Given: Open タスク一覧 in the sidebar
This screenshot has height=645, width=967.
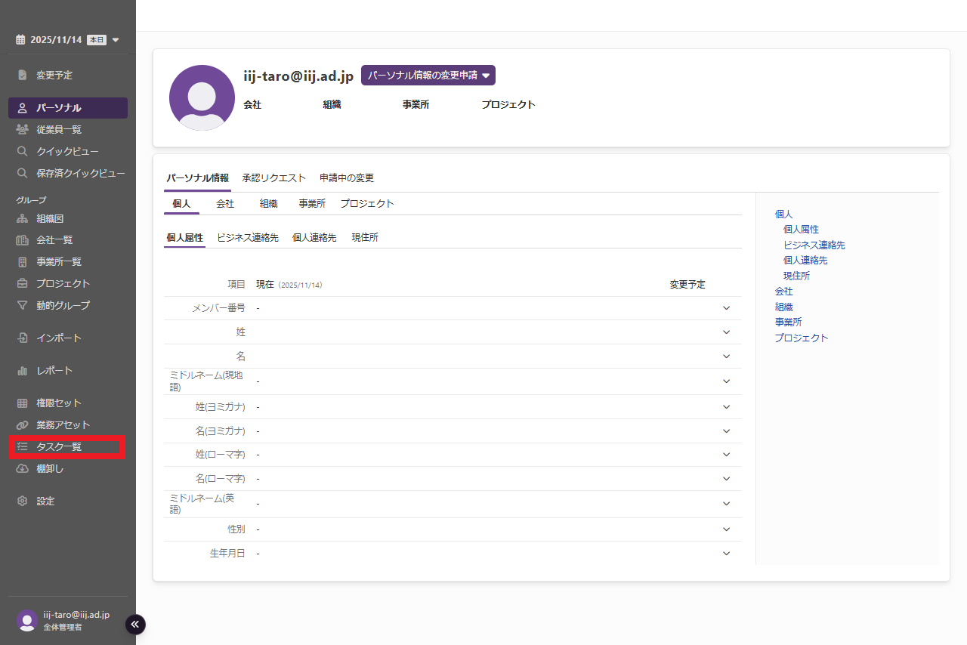Looking at the screenshot, I should (x=59, y=447).
